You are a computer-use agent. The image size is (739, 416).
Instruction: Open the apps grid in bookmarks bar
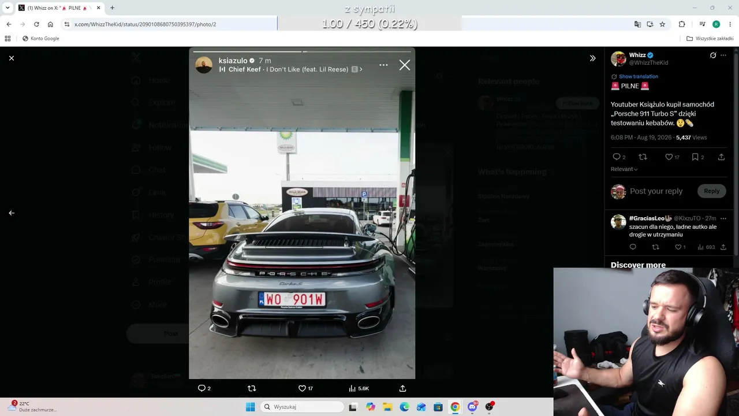coord(8,39)
